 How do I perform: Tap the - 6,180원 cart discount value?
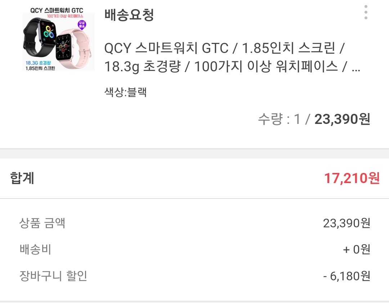(346, 276)
